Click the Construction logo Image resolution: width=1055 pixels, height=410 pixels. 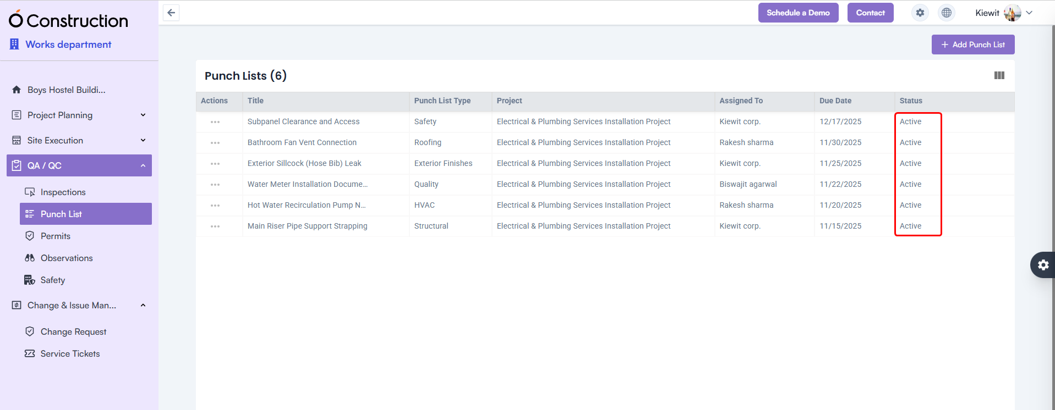pos(69,20)
